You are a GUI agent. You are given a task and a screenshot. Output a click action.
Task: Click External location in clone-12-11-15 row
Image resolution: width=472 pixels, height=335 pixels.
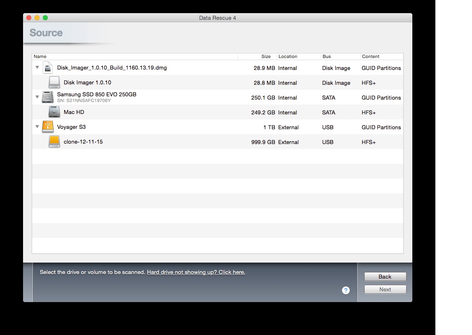point(288,142)
